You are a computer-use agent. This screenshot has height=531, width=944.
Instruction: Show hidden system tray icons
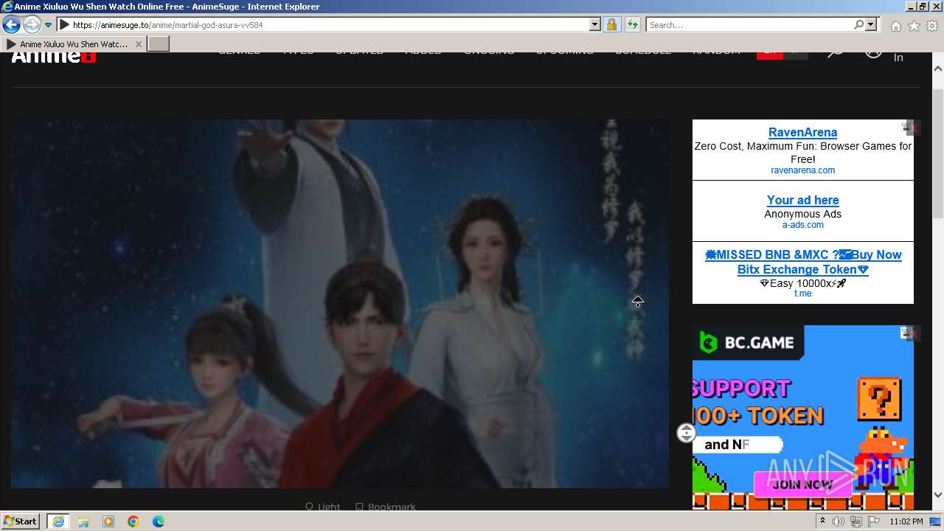[822, 521]
